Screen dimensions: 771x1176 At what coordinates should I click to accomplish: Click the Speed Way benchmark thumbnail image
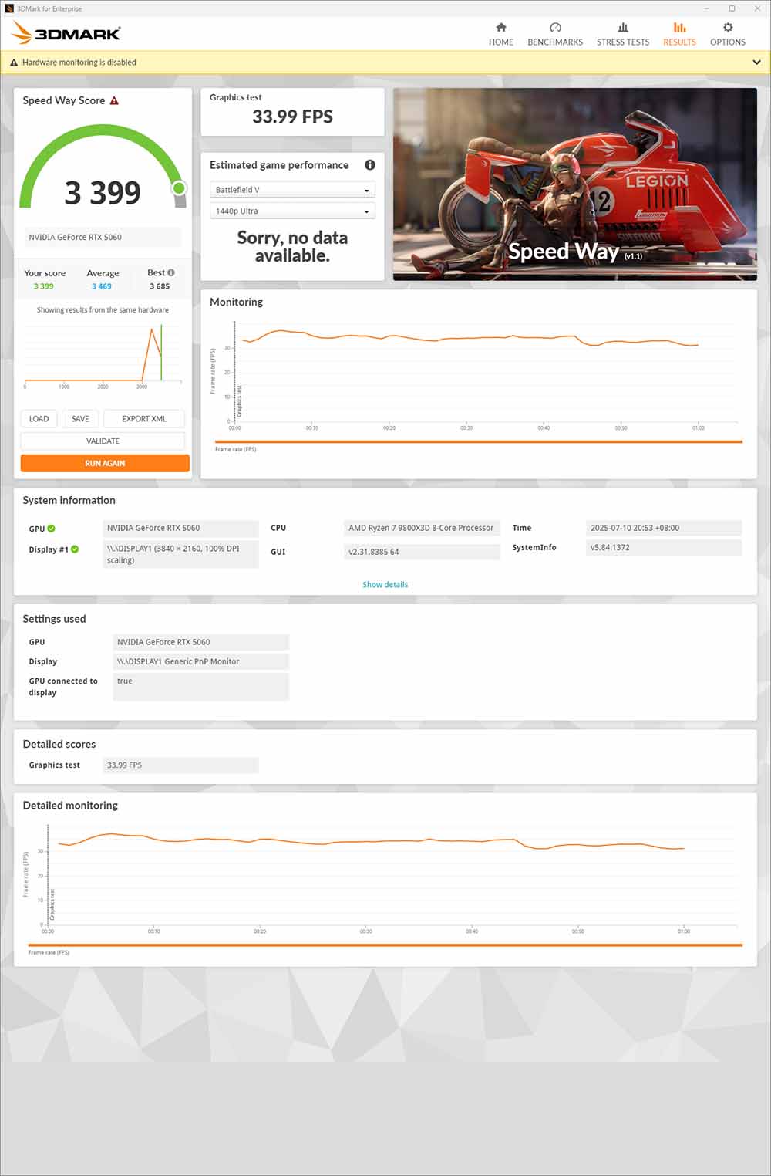coord(574,184)
